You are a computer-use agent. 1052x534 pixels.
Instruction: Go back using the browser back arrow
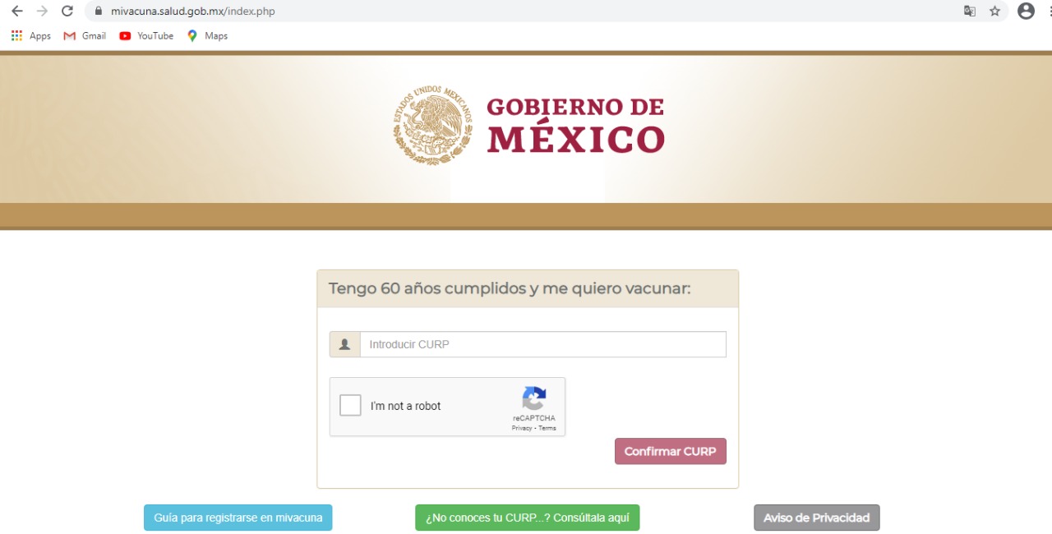[x=16, y=12]
